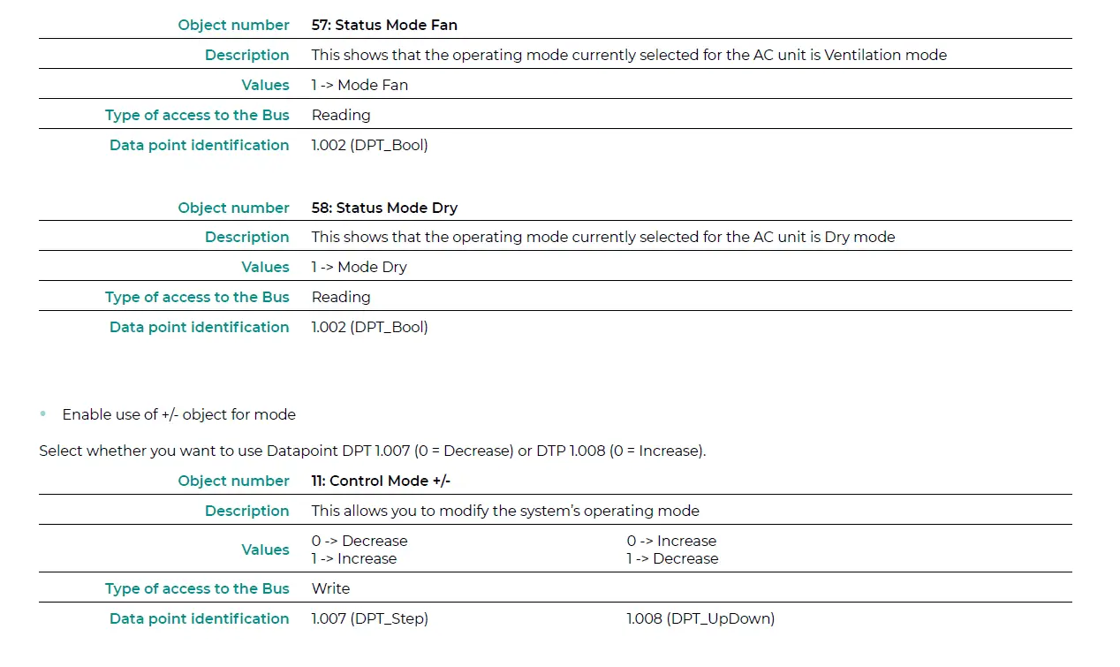Click 'Description' label in the object 11 table
Viewport: 1120px width, 667px height.
[246, 511]
